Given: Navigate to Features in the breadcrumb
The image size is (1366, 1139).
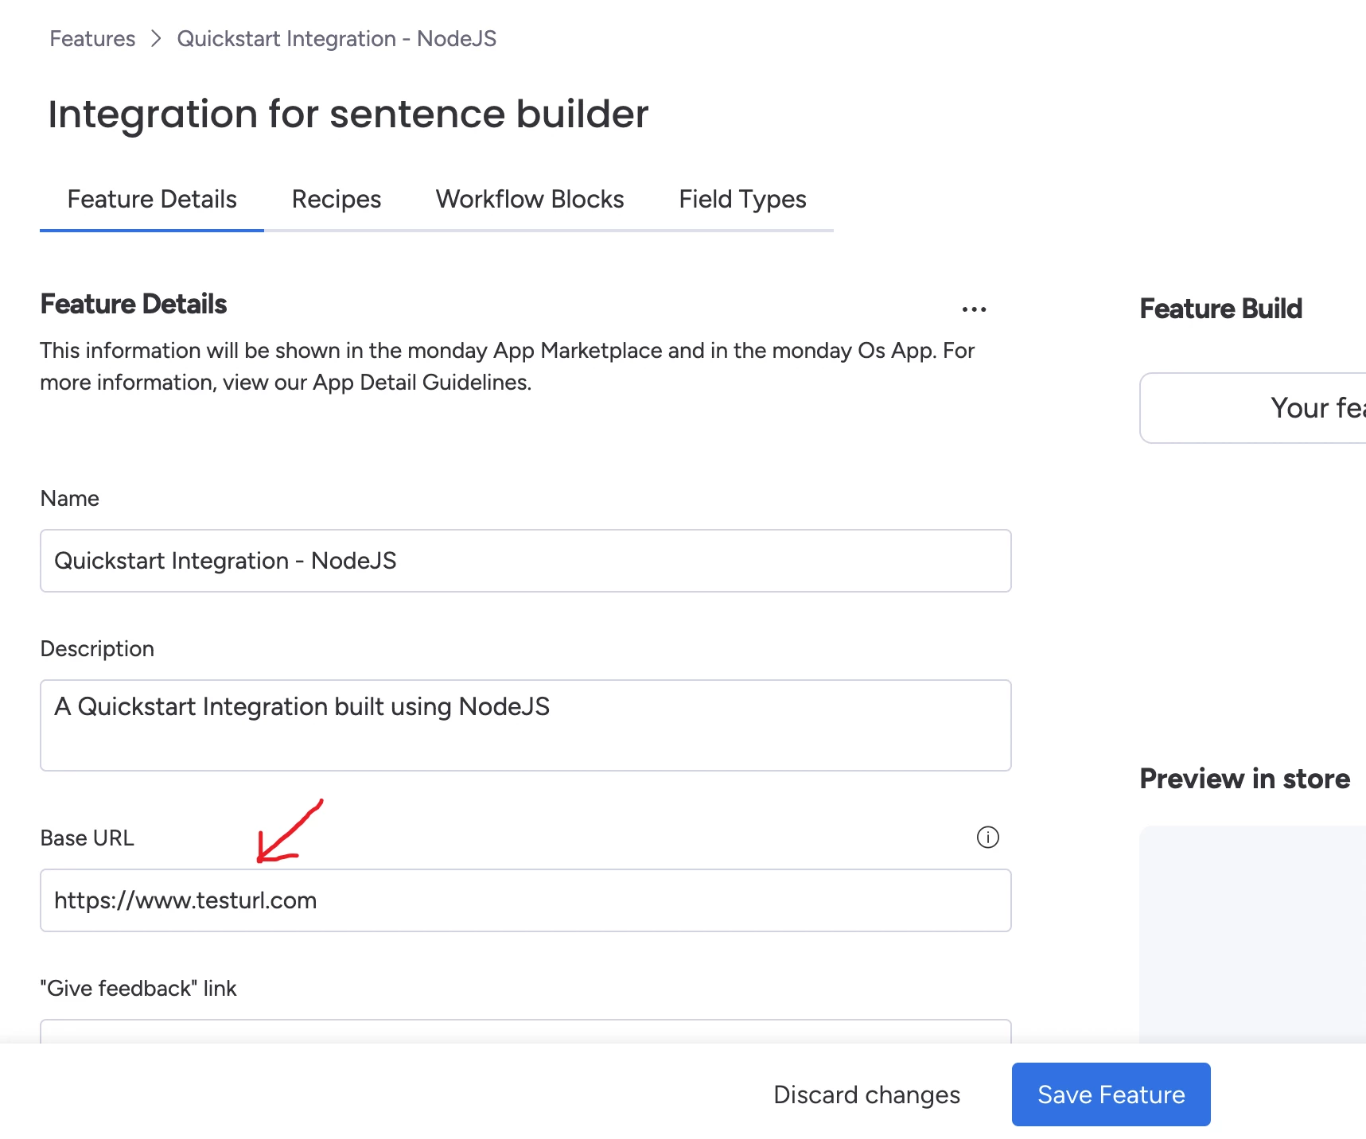Looking at the screenshot, I should [92, 39].
